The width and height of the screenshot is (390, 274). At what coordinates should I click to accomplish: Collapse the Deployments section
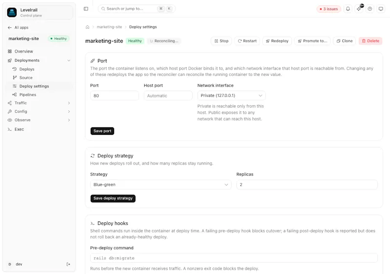tap(39, 60)
